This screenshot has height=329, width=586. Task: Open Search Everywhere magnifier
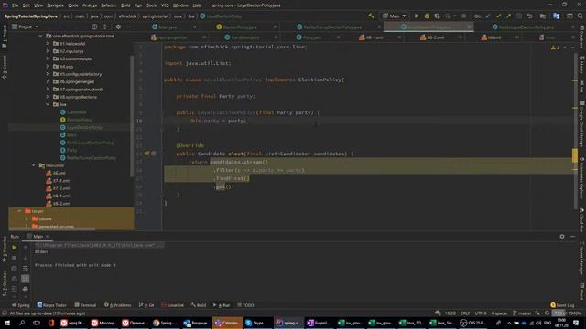tap(580, 16)
